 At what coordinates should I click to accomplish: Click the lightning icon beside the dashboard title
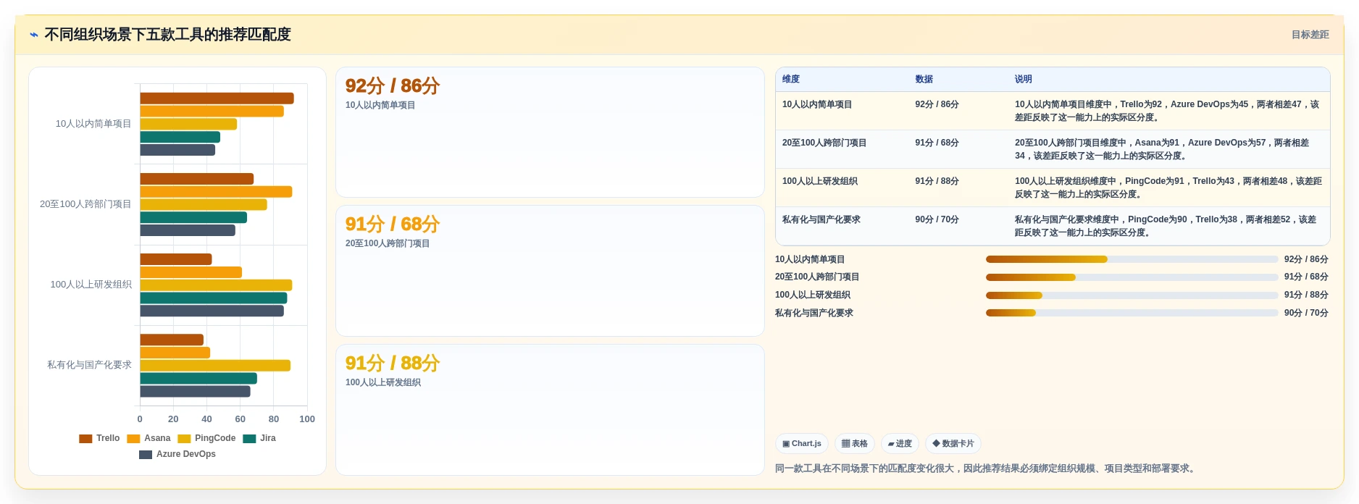coord(34,35)
